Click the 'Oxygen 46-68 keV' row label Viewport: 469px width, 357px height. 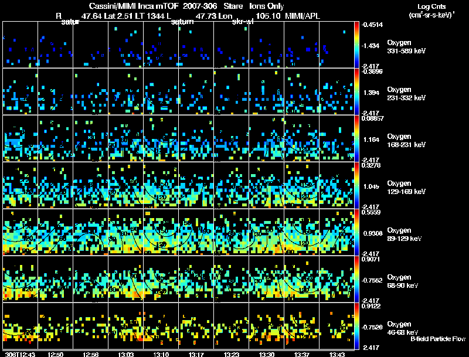click(x=403, y=328)
